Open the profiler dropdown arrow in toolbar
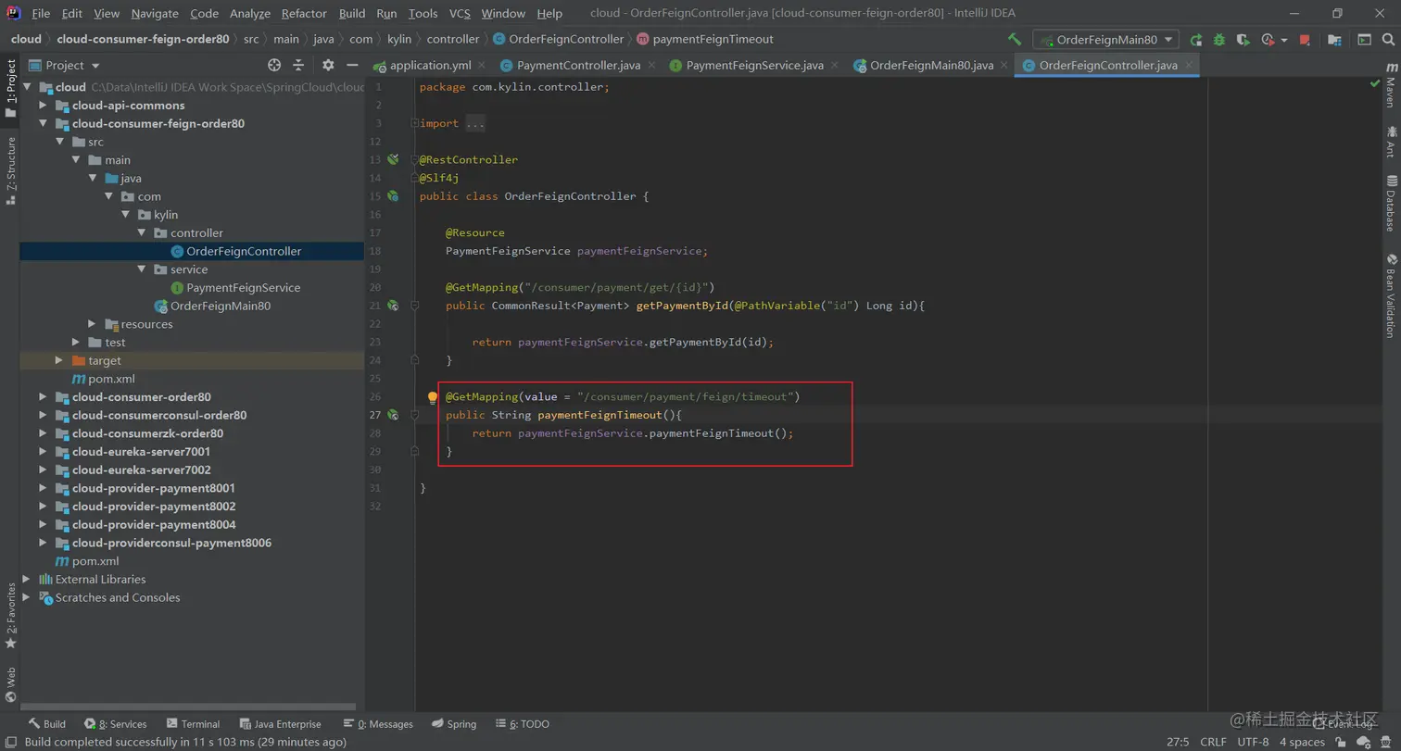 [1284, 41]
